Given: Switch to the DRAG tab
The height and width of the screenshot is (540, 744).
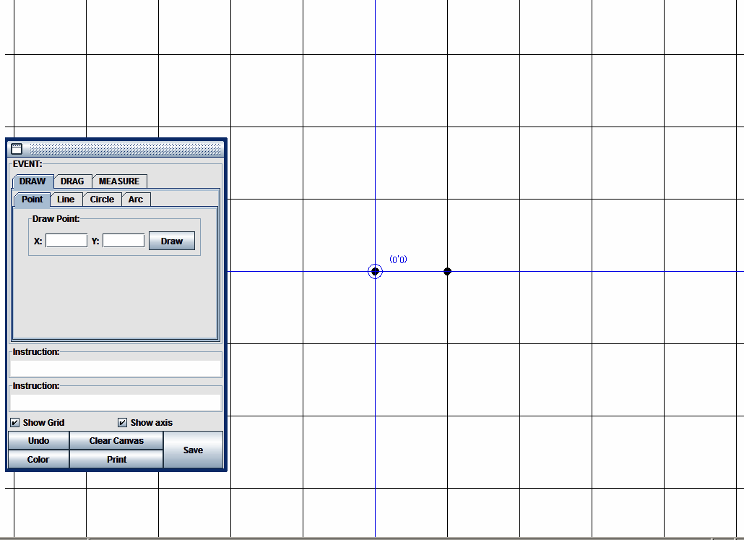Looking at the screenshot, I should 72,181.
